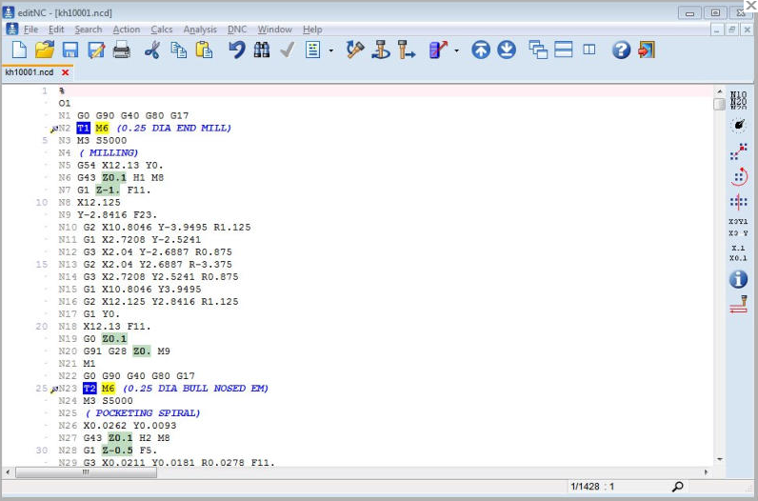Expand dropdown arrow beside the blue-red send icon

tap(456, 51)
